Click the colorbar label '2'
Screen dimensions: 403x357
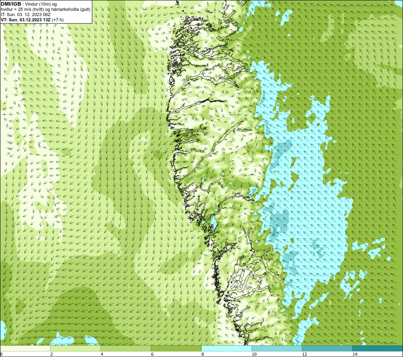pos(52,354)
